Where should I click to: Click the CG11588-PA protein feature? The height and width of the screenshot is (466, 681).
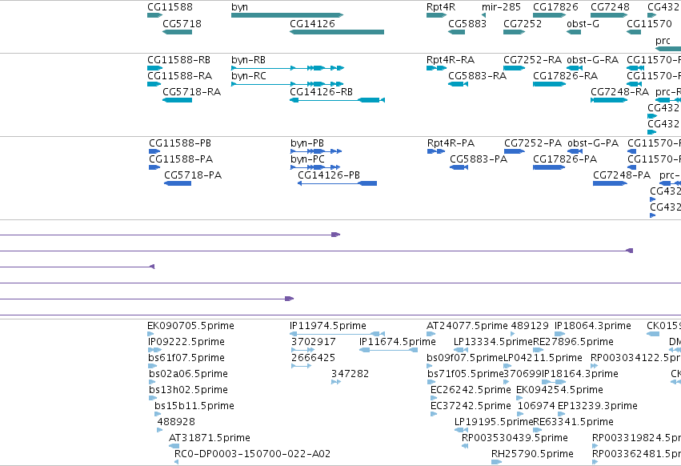pos(154,167)
